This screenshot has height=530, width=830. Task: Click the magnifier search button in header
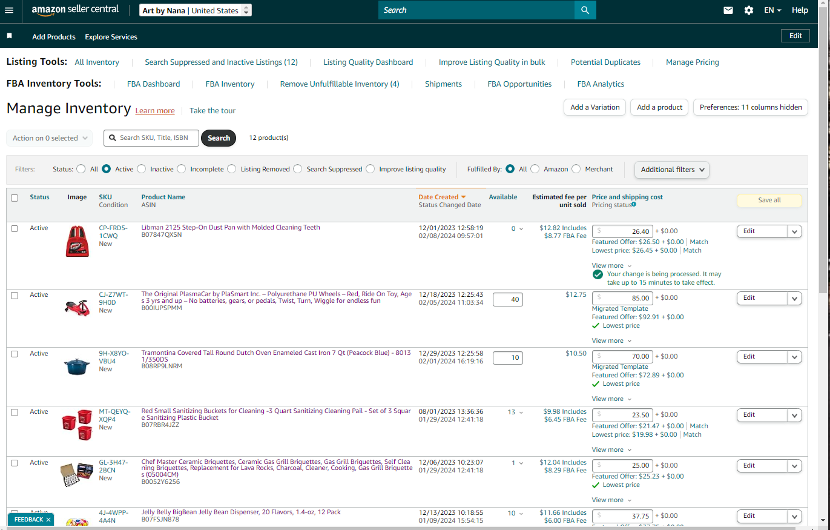tap(585, 10)
